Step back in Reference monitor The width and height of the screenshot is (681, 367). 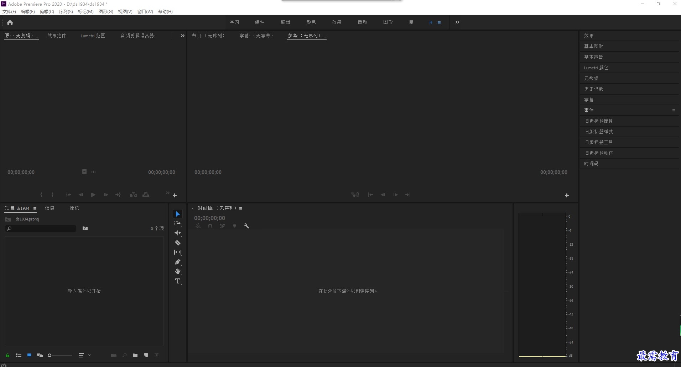(383, 195)
